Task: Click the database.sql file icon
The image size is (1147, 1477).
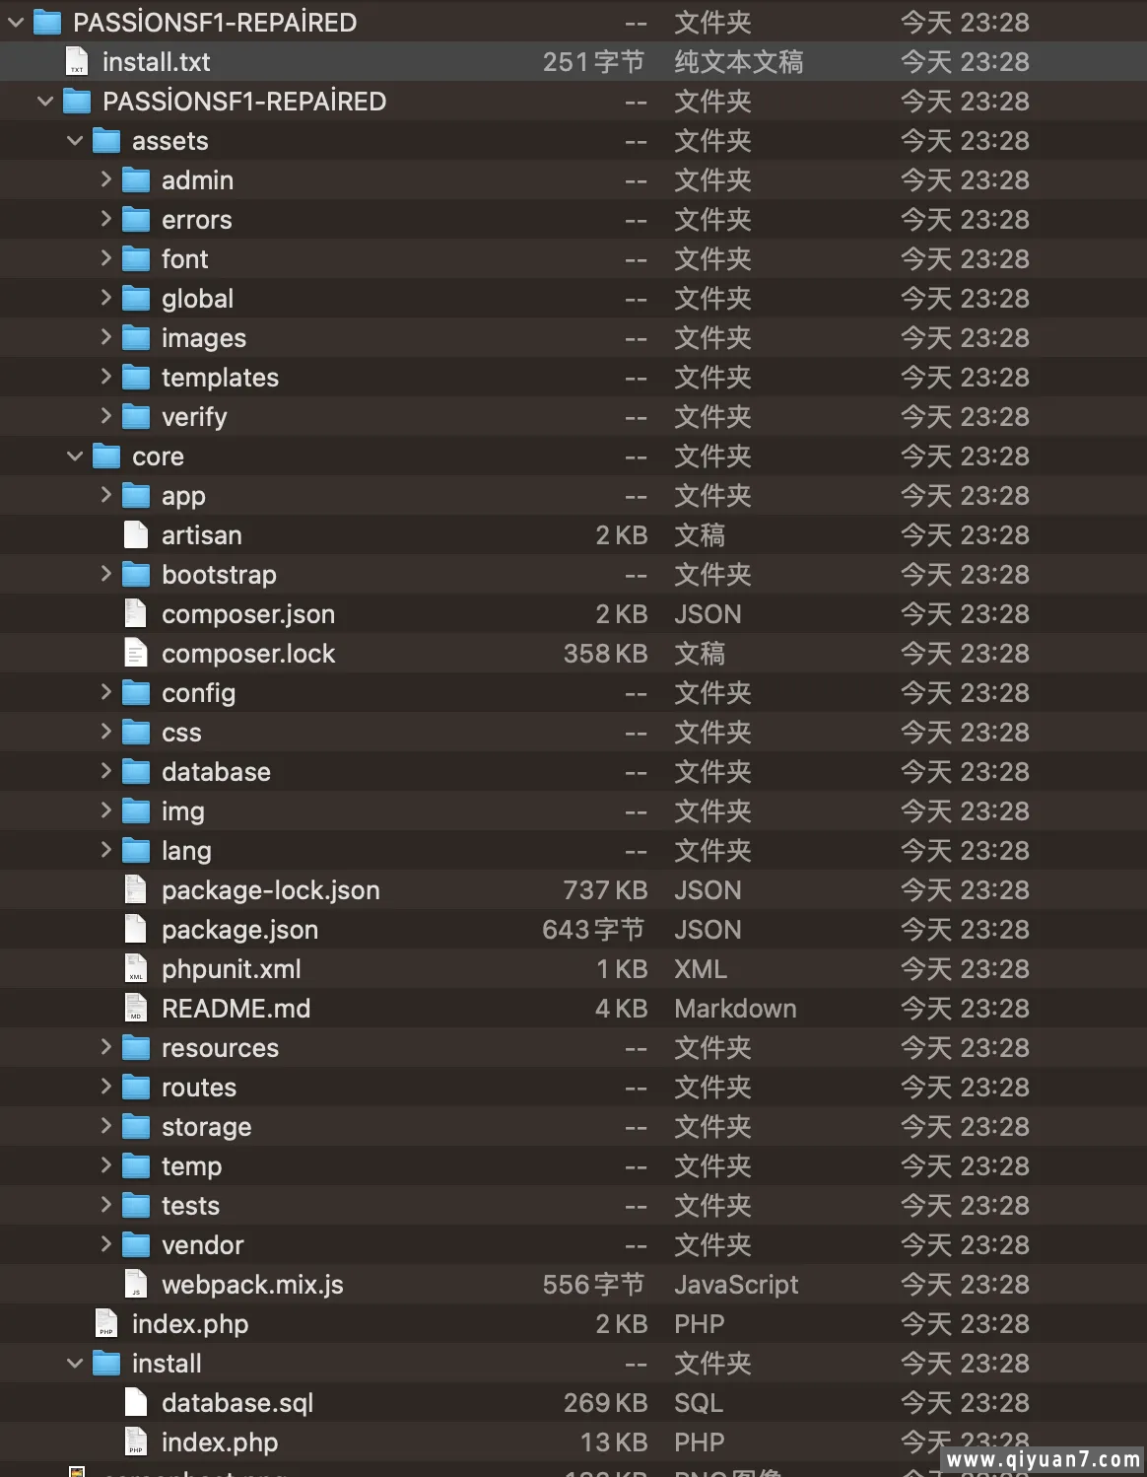Action: click(x=136, y=1403)
